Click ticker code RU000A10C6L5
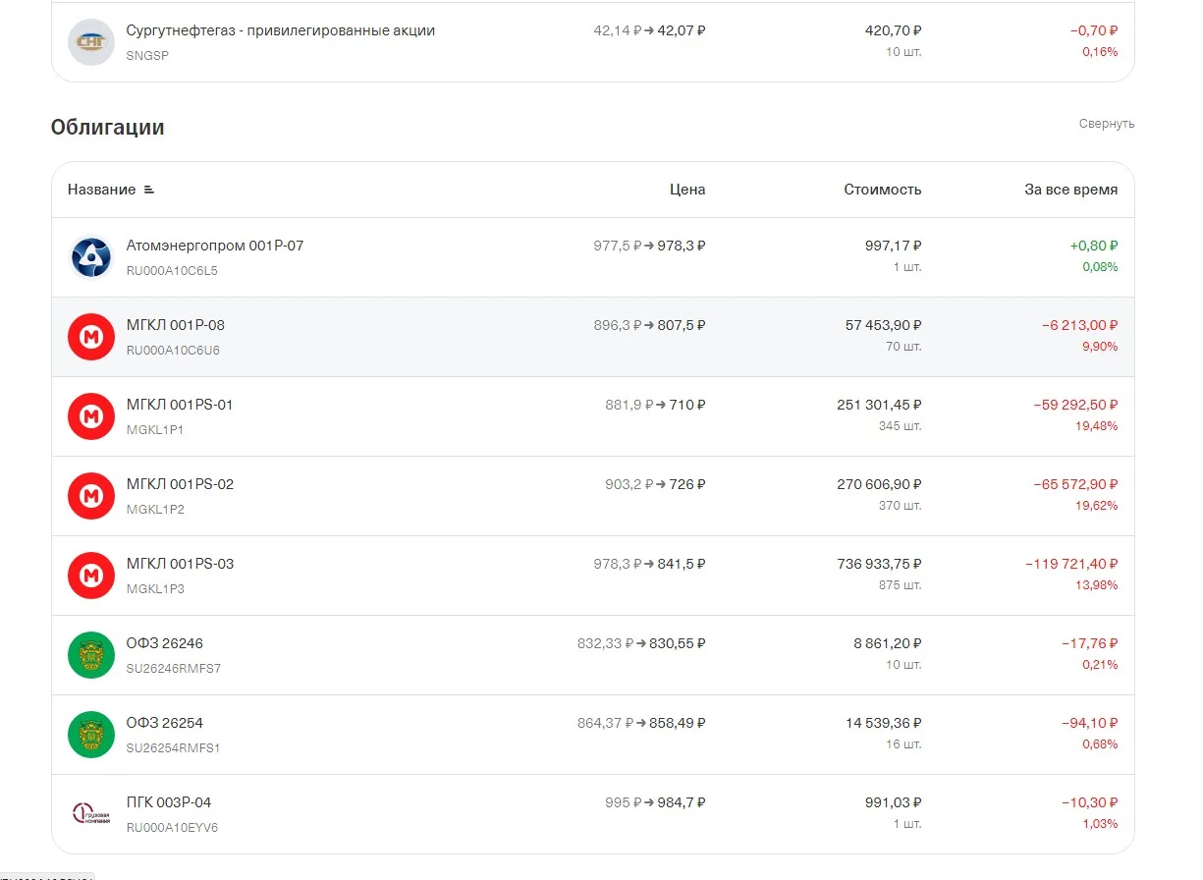Image resolution: width=1203 pixels, height=880 pixels. [x=172, y=271]
